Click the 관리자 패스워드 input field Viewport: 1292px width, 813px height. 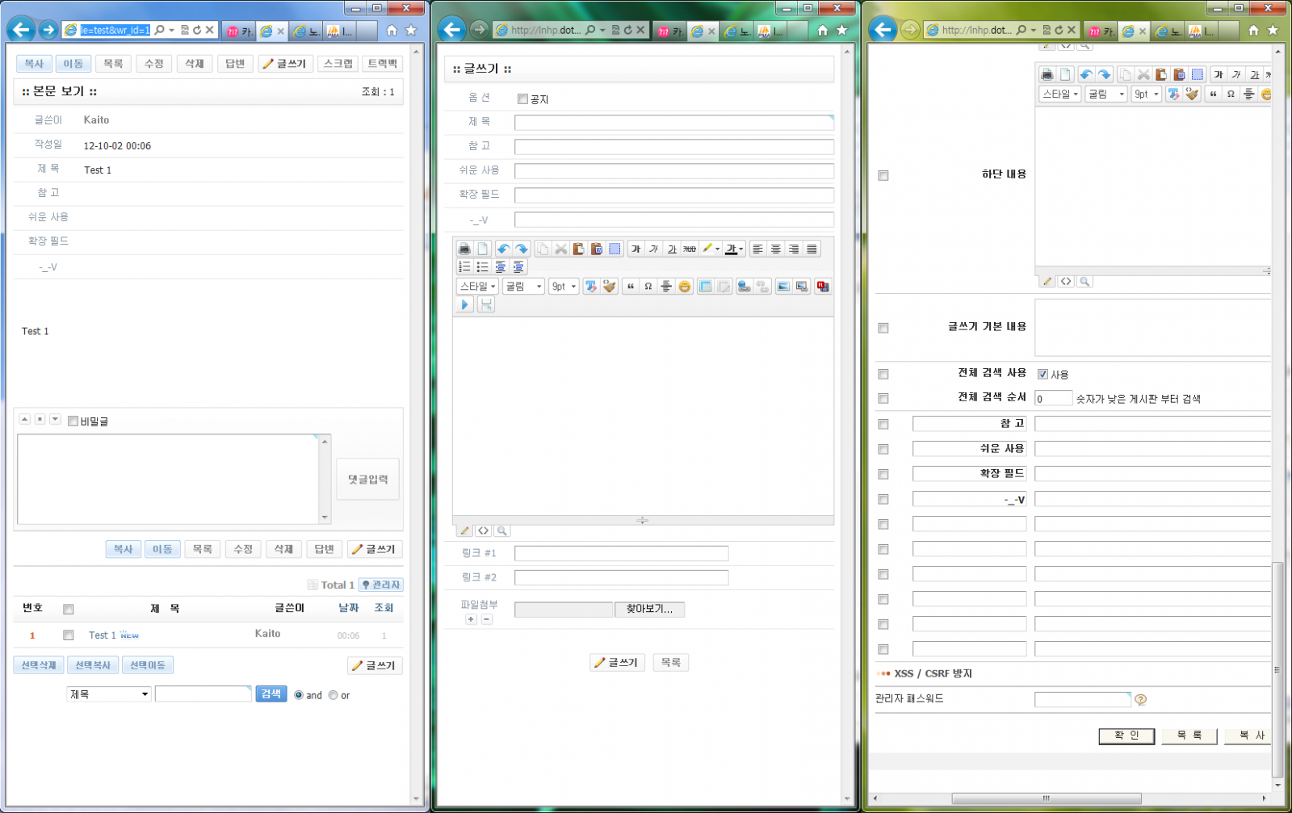pyautogui.click(x=1082, y=699)
